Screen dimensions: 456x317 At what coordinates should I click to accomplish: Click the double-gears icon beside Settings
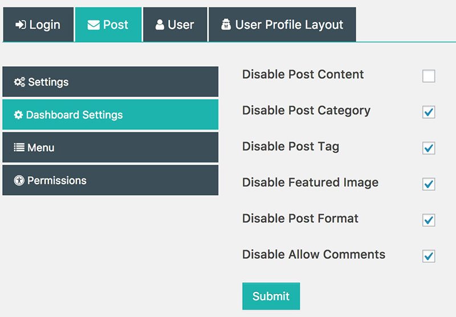[x=19, y=82]
